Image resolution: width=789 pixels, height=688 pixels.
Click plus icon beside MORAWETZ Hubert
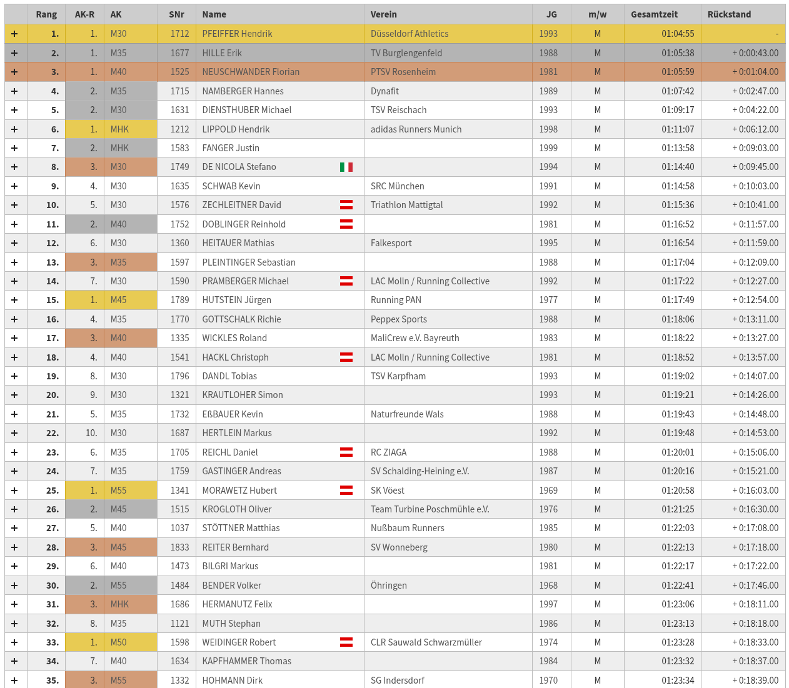pos(14,491)
